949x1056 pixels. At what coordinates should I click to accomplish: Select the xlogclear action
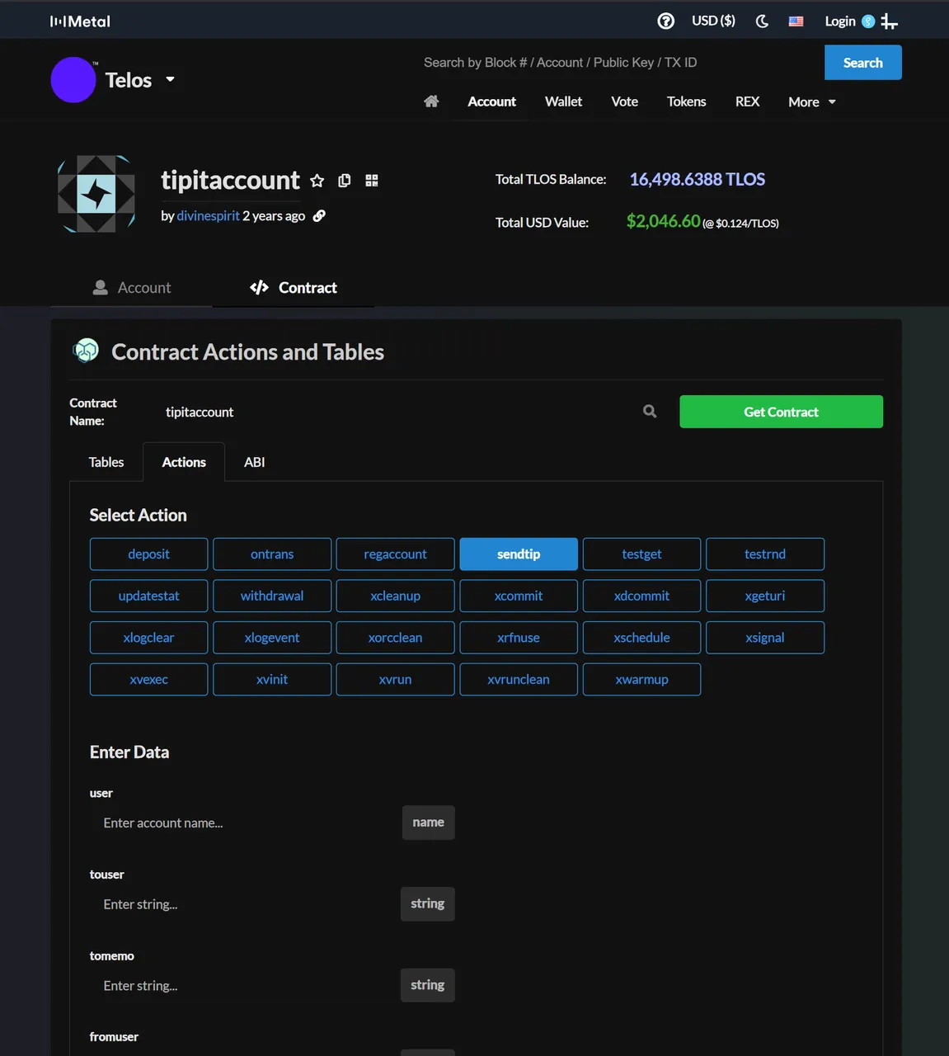[x=148, y=638]
